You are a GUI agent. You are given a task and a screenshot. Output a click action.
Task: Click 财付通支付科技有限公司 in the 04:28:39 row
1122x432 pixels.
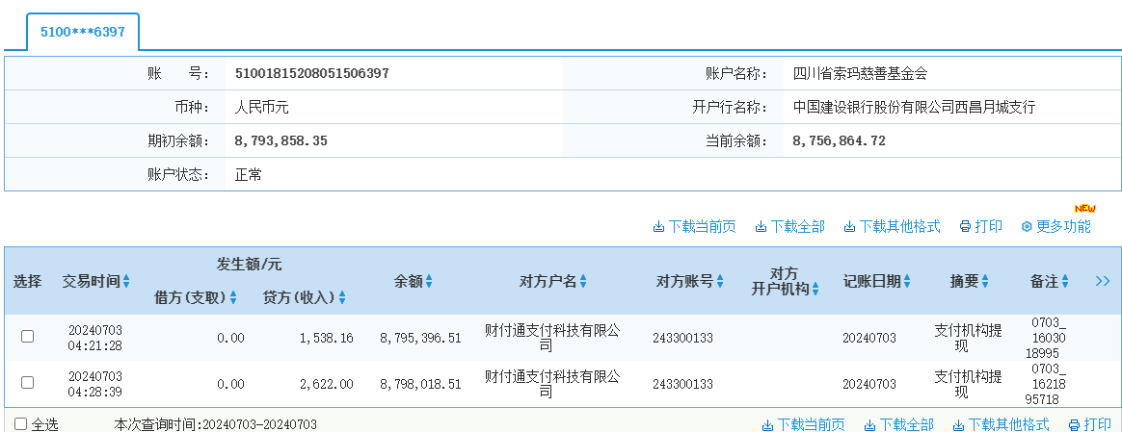552,384
